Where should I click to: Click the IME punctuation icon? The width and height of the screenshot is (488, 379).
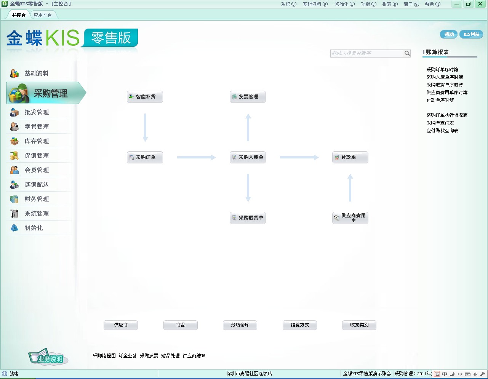pos(460,374)
